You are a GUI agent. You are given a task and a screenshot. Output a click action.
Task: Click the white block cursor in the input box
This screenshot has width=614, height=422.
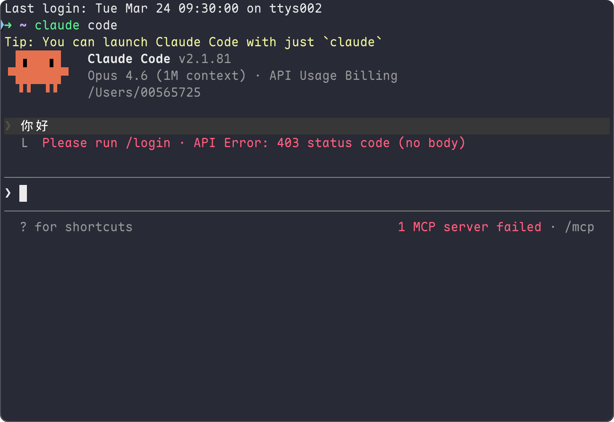coord(23,193)
